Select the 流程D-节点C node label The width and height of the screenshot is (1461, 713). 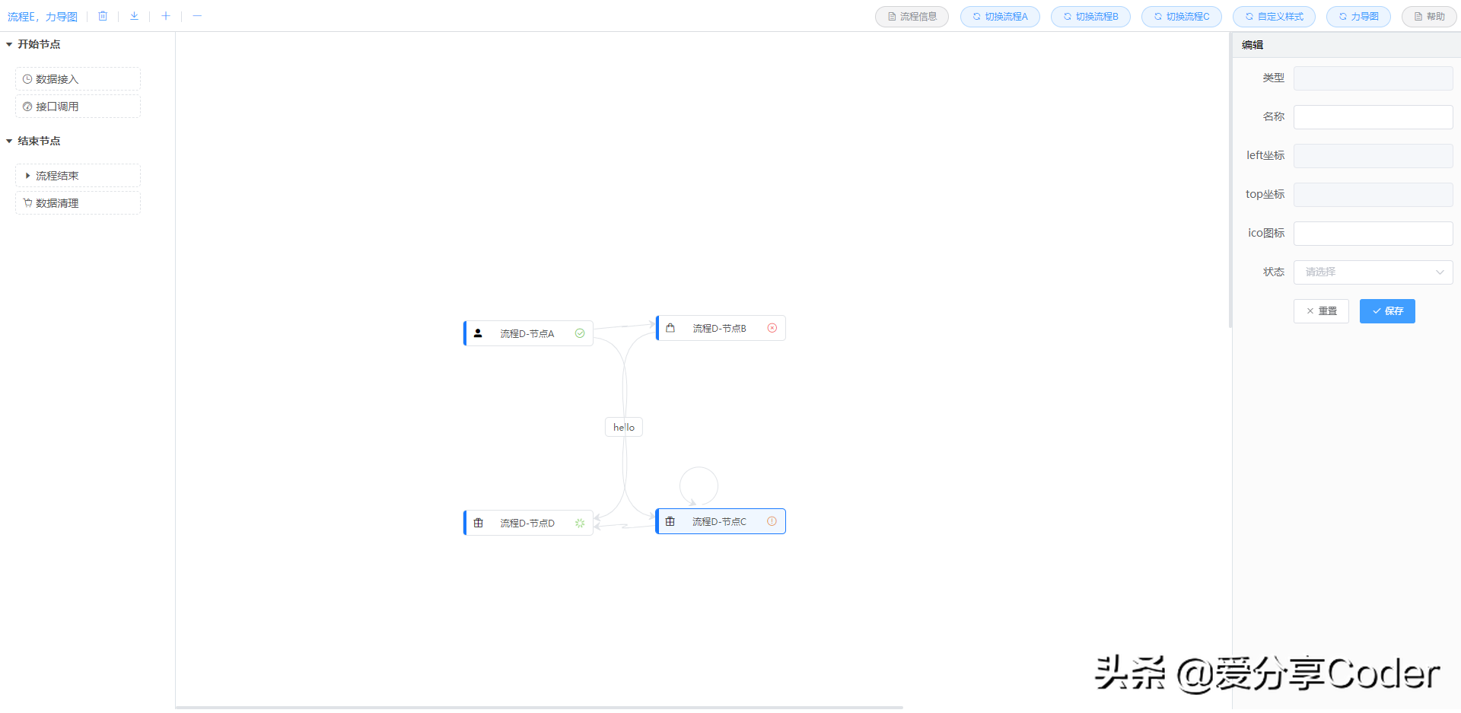[x=719, y=521]
